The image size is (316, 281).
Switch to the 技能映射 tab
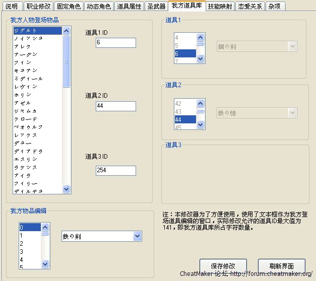pos(220,7)
